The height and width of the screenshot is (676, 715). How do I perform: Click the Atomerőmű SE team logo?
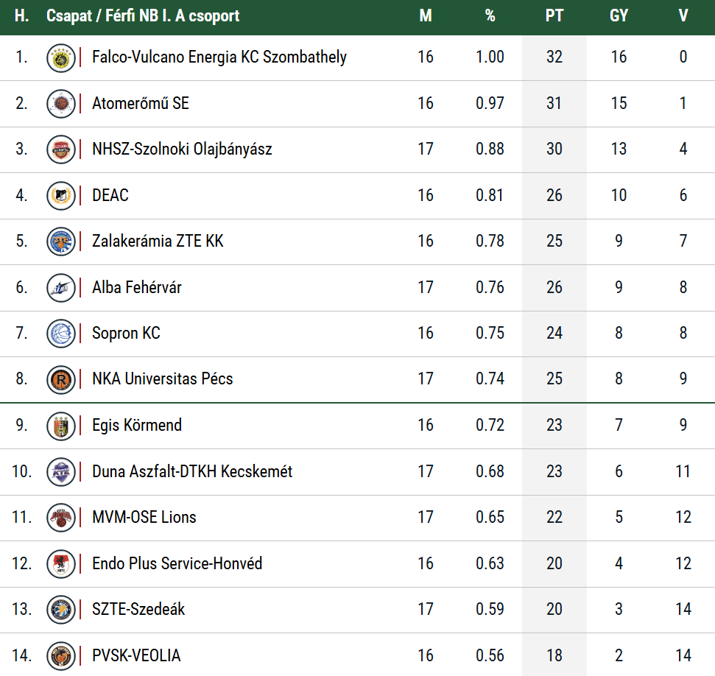click(x=60, y=104)
